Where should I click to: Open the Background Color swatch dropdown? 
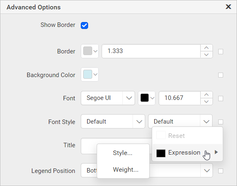(90, 75)
